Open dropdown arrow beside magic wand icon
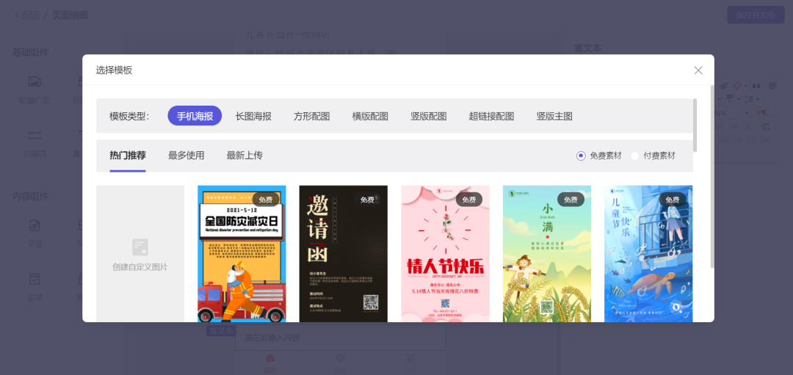The height and width of the screenshot is (375, 793). coord(745,86)
